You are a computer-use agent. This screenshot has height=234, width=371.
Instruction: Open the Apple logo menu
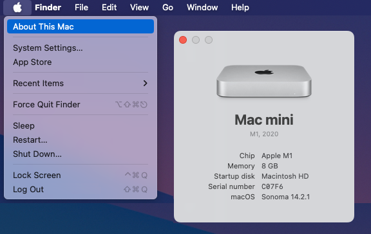[17, 8]
